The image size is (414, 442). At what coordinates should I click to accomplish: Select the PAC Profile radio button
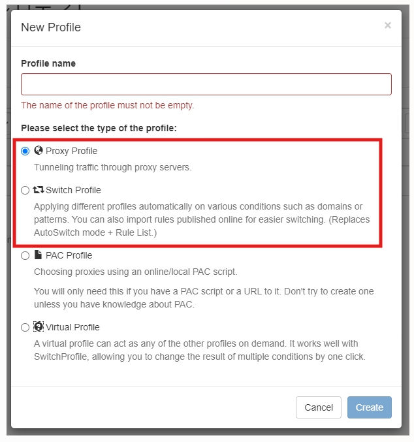25,256
